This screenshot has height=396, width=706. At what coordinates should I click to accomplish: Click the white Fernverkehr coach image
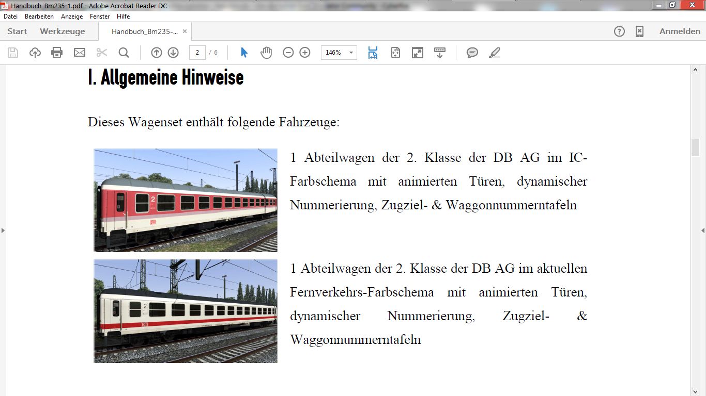click(186, 311)
